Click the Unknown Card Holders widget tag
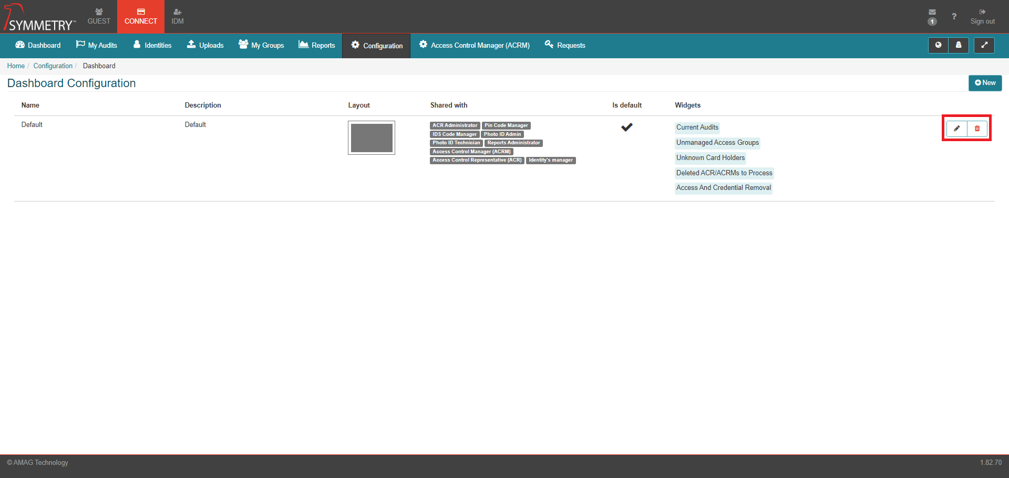Viewport: 1009px width, 478px height. pyautogui.click(x=711, y=158)
